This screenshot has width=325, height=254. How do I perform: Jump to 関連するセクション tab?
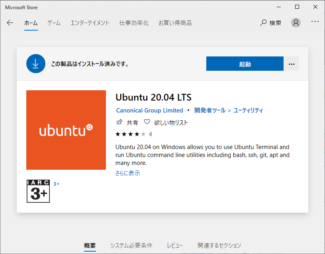[219, 246]
